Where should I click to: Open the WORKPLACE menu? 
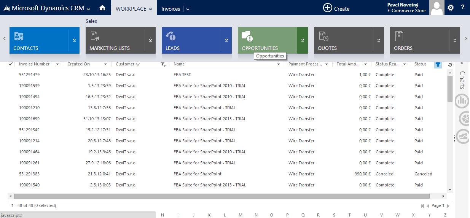click(134, 8)
